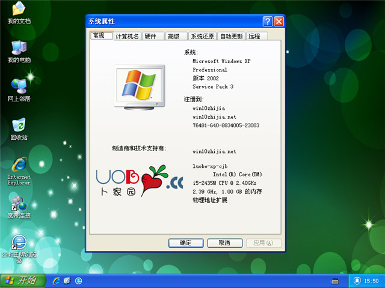This screenshot has height=288, width=385.
Task: Click the 版本 2002 text
Action: tap(206, 78)
